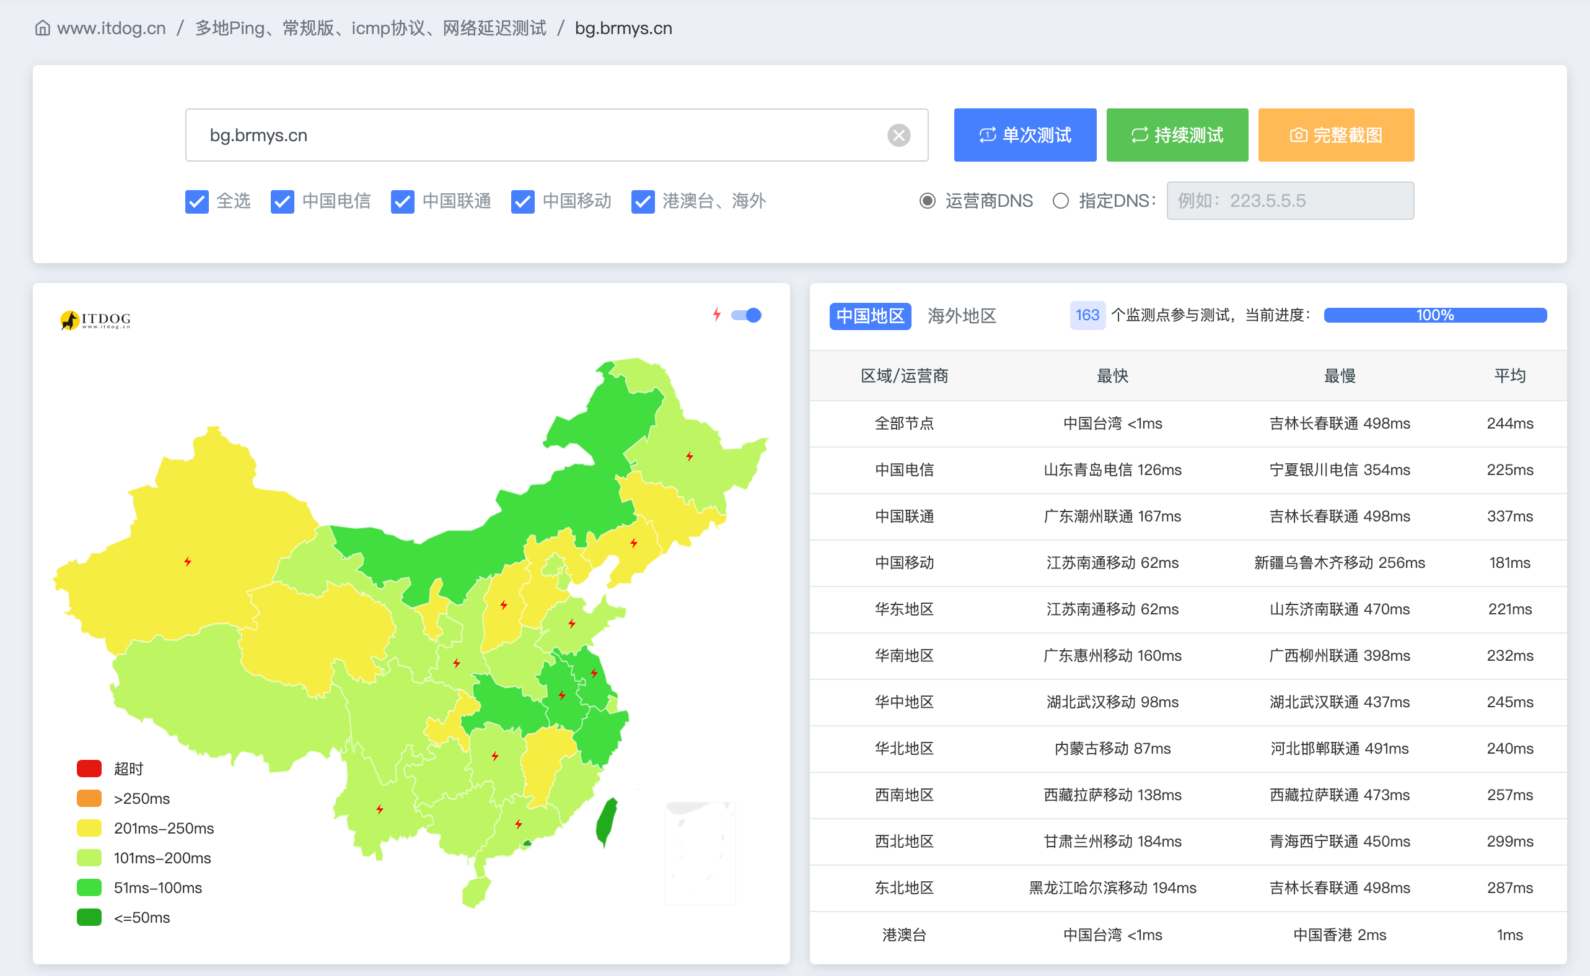
Task: Switch to the 海外地区 tab
Action: coord(962,316)
